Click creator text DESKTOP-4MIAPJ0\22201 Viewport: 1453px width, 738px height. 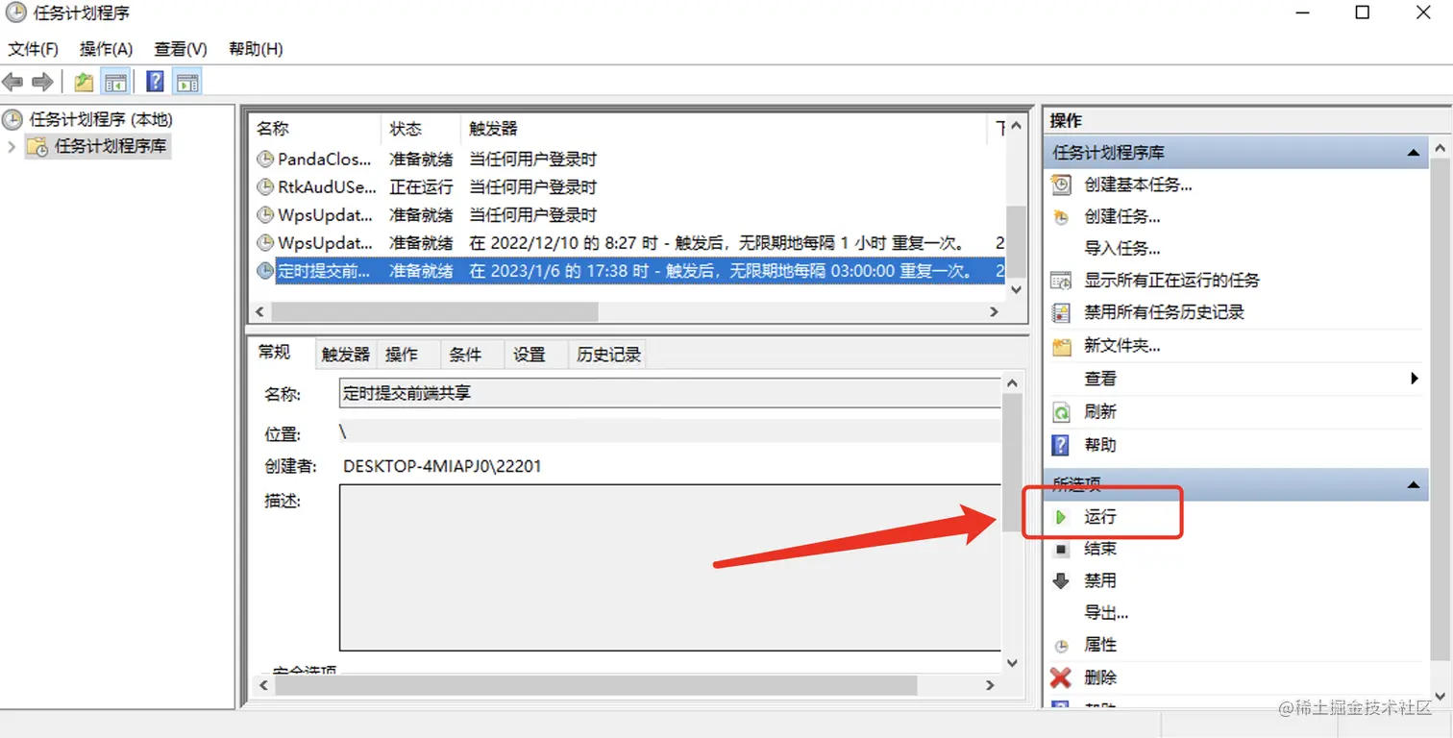[442, 467]
